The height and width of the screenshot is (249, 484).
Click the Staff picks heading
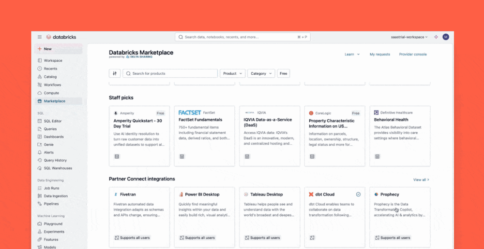click(121, 97)
